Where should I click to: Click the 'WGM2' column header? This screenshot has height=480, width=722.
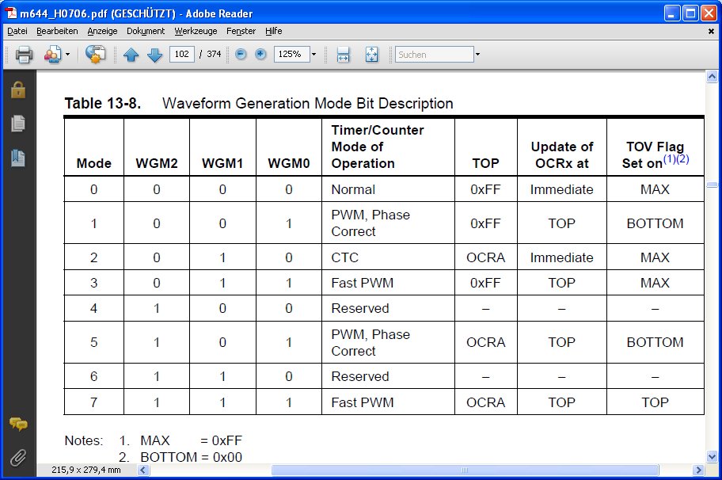tap(157, 163)
